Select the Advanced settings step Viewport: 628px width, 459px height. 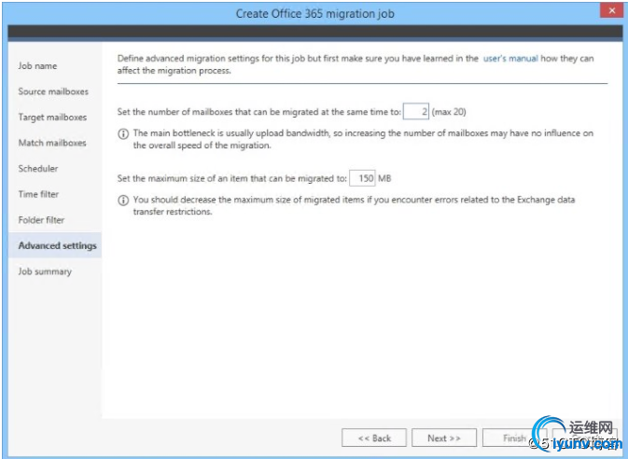(x=55, y=245)
